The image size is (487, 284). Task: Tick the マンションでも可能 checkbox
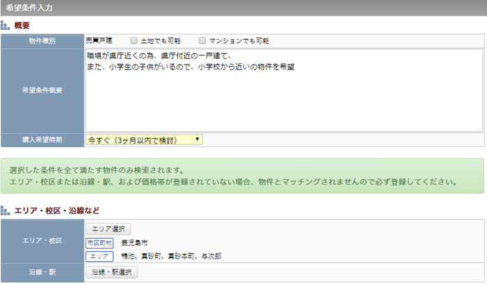(202, 41)
